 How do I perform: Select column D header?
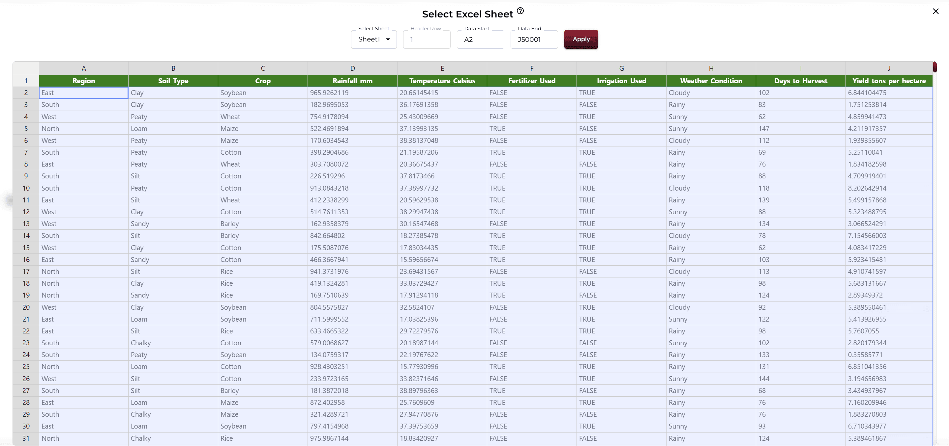point(353,68)
